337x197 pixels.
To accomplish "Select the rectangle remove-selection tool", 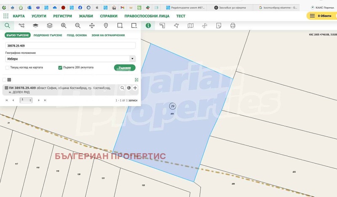I will [134, 26].
